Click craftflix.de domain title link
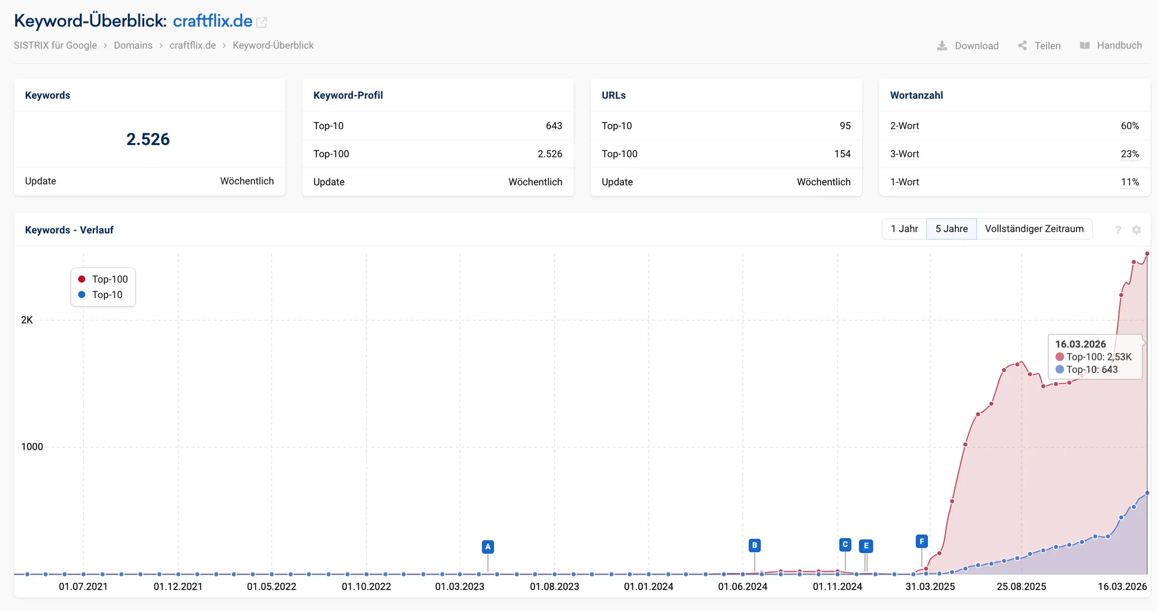 coord(212,21)
